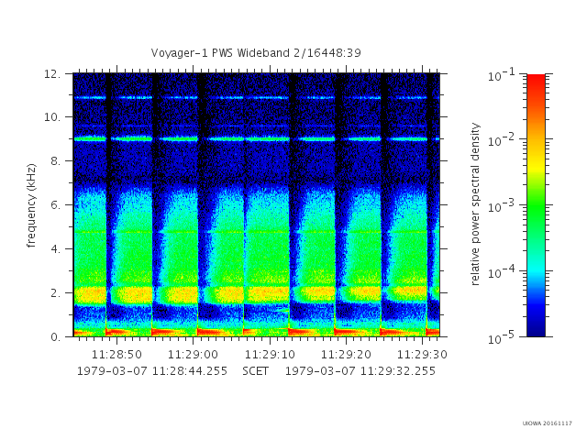Viewport: 587px width, 440px height.
Task: Click the 'SCET' label below the time axis
Action: coord(256,371)
